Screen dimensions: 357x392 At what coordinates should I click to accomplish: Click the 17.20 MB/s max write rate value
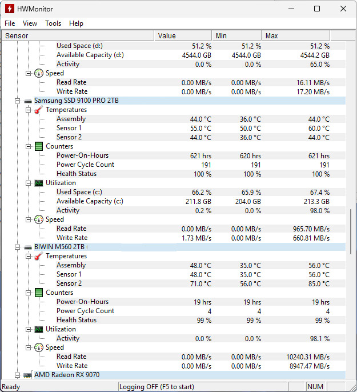tap(313, 92)
